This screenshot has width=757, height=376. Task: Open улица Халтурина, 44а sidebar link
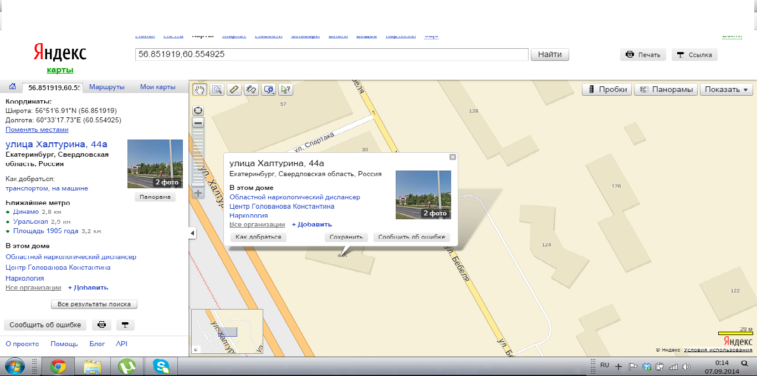pyautogui.click(x=56, y=145)
